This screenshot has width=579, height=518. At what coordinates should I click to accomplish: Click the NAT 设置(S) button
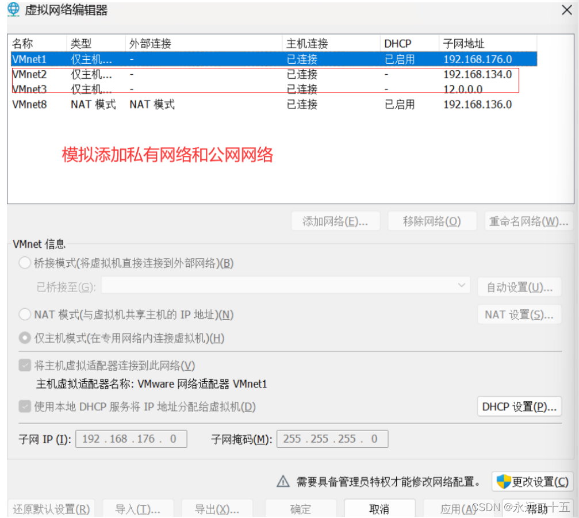point(519,314)
